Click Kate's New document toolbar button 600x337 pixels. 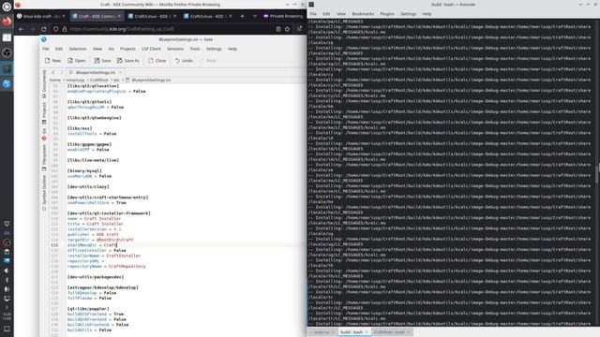(x=52, y=60)
